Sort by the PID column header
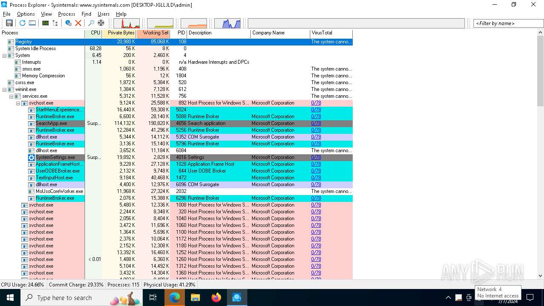The width and height of the screenshot is (544, 306). click(x=178, y=33)
